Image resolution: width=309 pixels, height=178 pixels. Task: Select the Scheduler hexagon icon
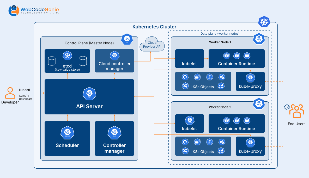67,132
